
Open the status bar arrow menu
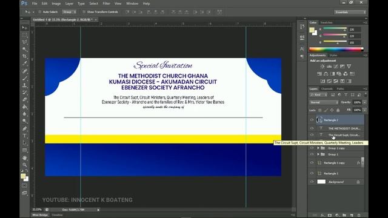pyautogui.click(x=98, y=210)
